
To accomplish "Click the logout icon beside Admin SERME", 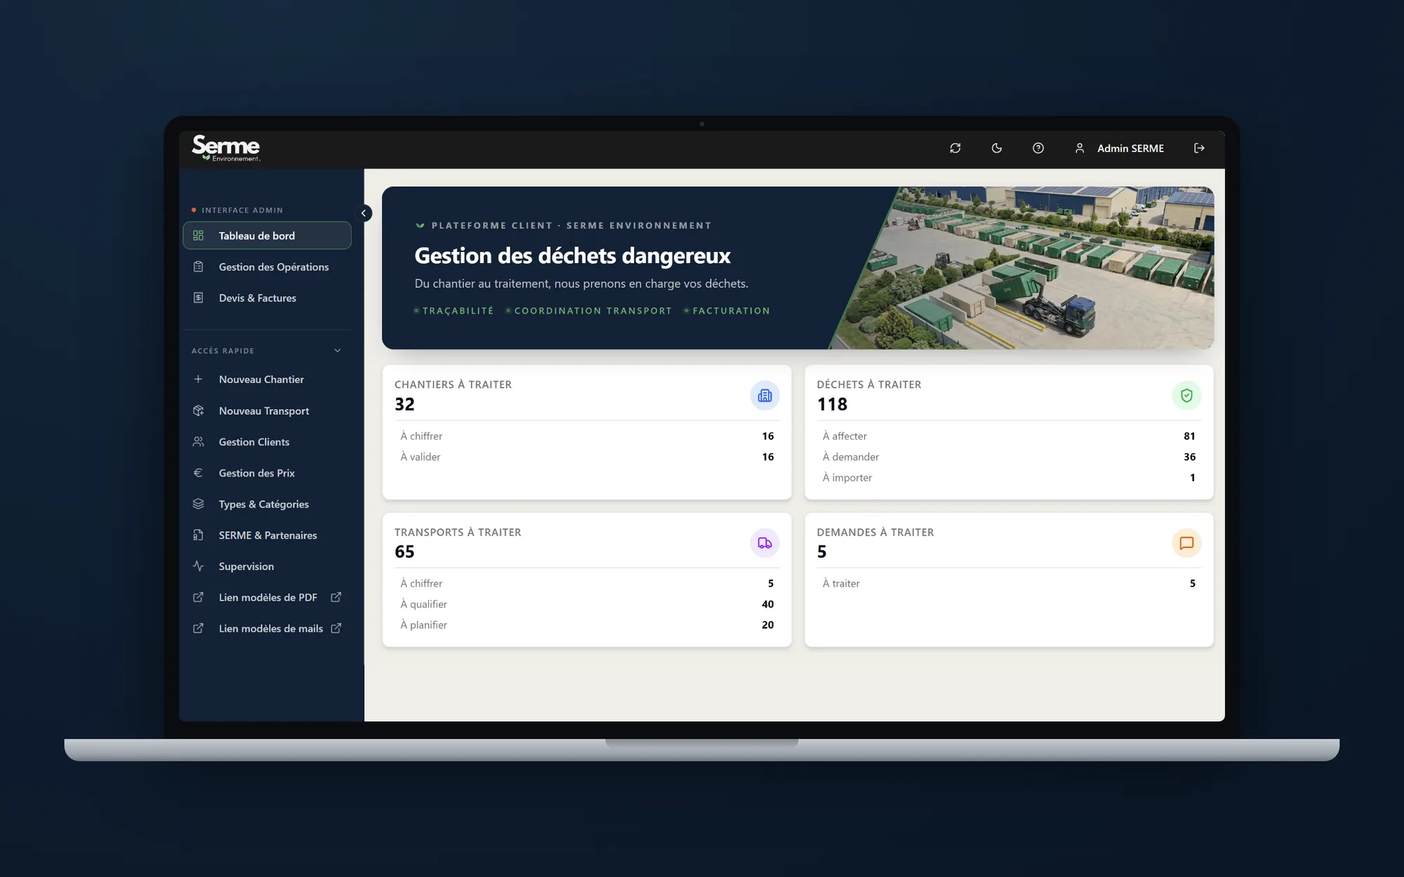I will coord(1199,148).
